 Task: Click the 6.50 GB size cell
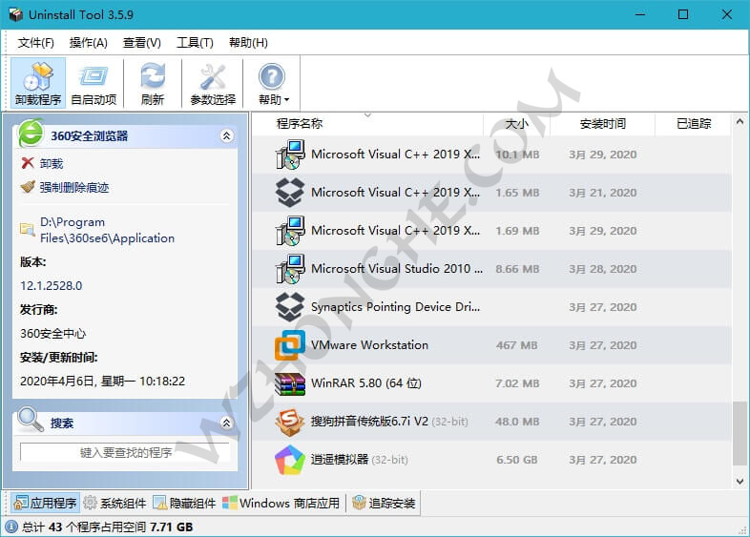[x=516, y=460]
